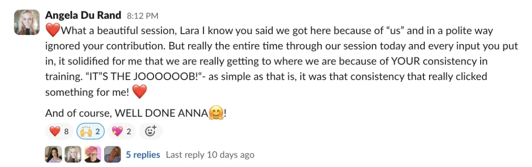Click the red heart emoji after 'something for me!'
This screenshot has width=532, height=167.
coord(140,92)
